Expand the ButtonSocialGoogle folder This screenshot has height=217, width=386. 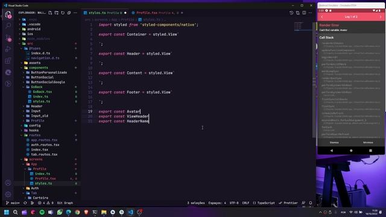click(x=48, y=82)
